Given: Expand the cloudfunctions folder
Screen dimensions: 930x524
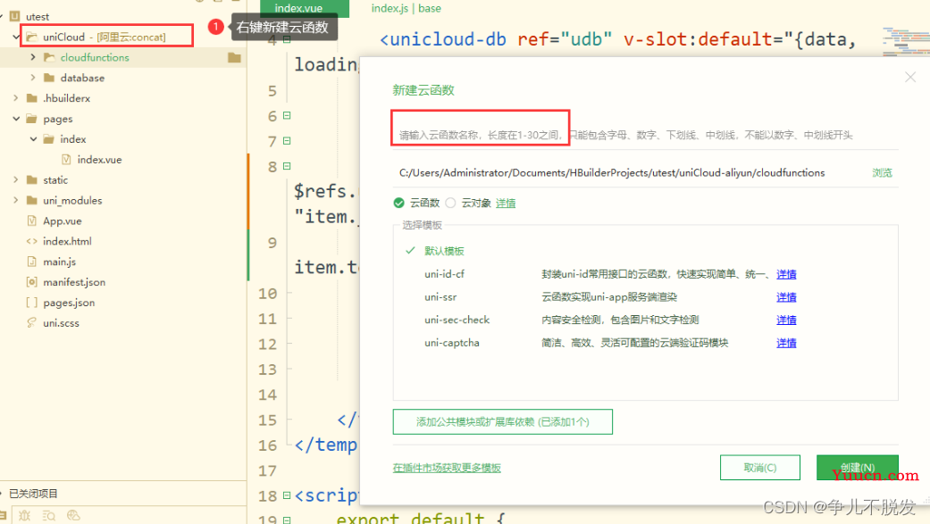Looking at the screenshot, I should click(33, 57).
